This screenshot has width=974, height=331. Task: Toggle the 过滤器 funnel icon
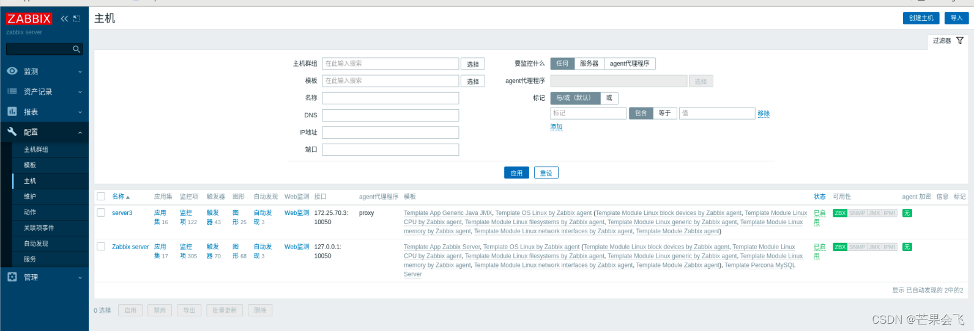[960, 40]
